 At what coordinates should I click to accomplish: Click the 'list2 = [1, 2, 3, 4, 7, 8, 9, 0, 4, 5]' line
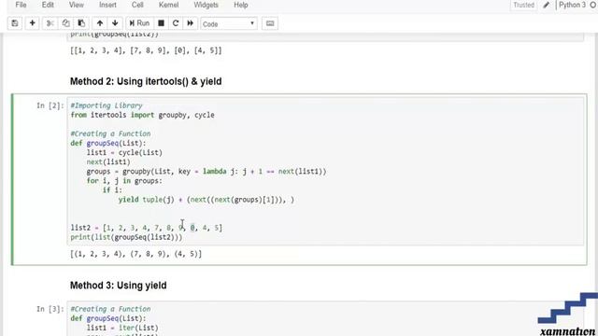[146, 228]
